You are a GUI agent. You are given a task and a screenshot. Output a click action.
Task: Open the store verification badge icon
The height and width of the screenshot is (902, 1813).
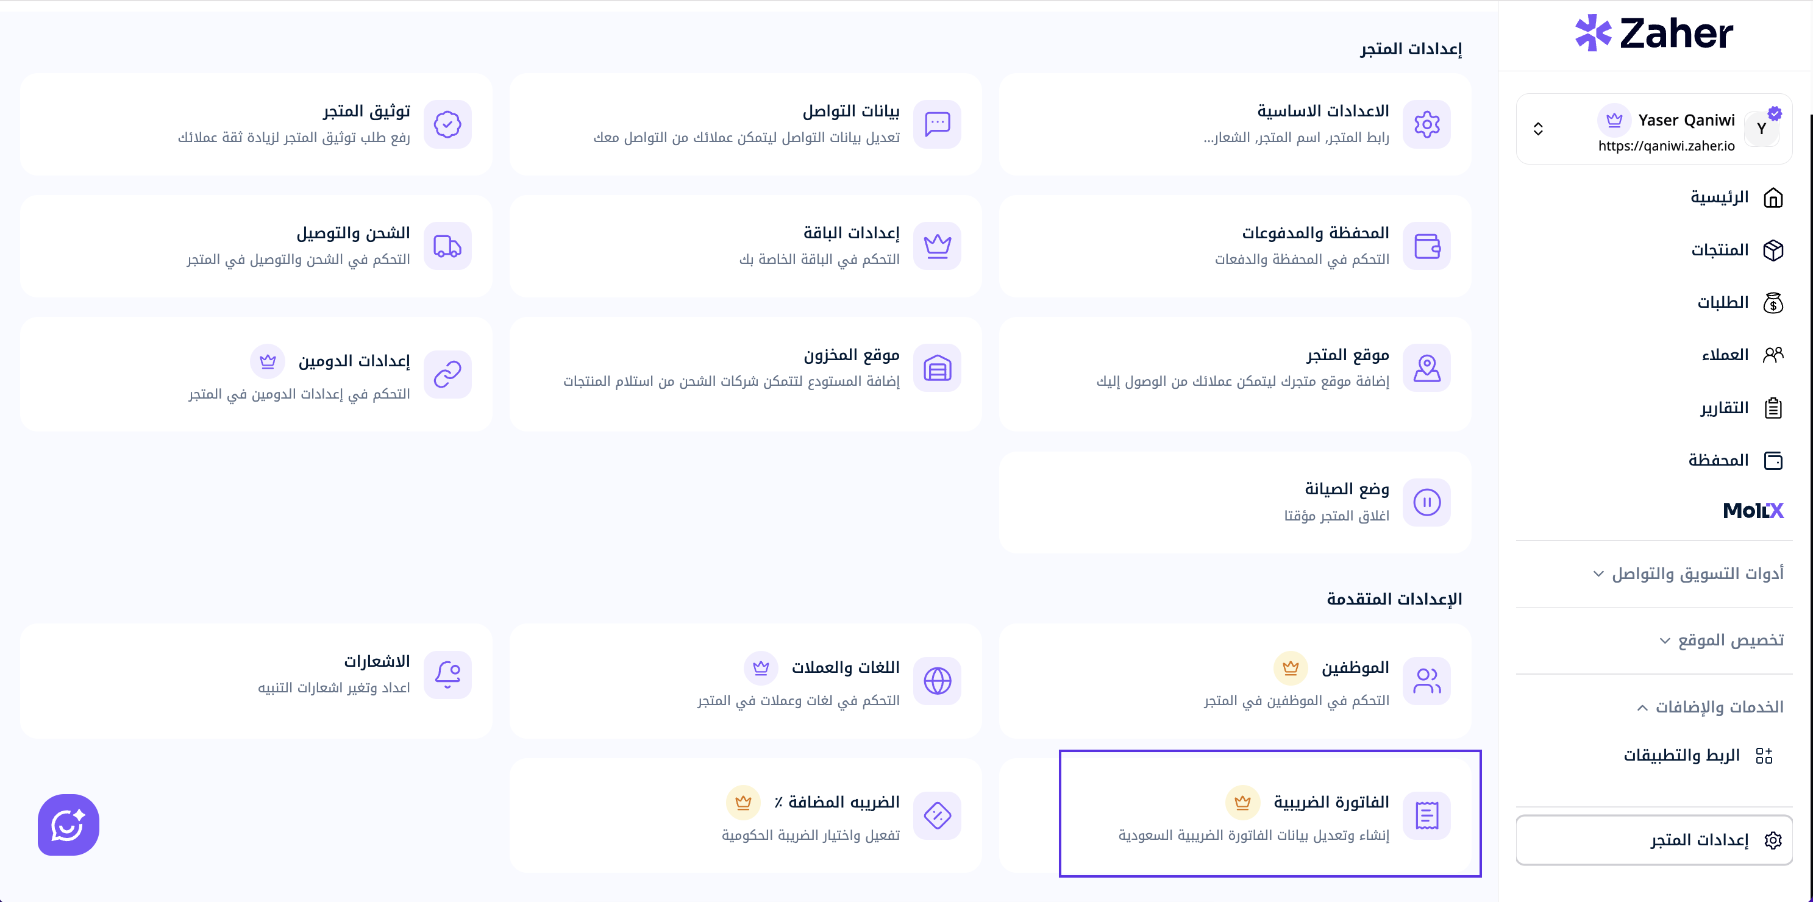pyautogui.click(x=447, y=124)
